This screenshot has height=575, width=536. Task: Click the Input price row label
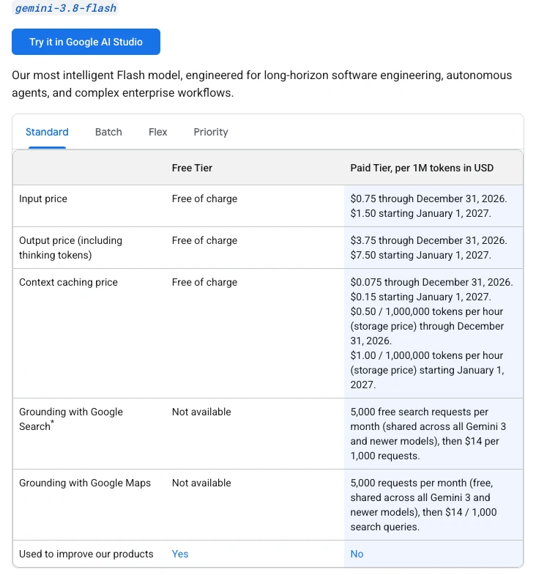(43, 199)
